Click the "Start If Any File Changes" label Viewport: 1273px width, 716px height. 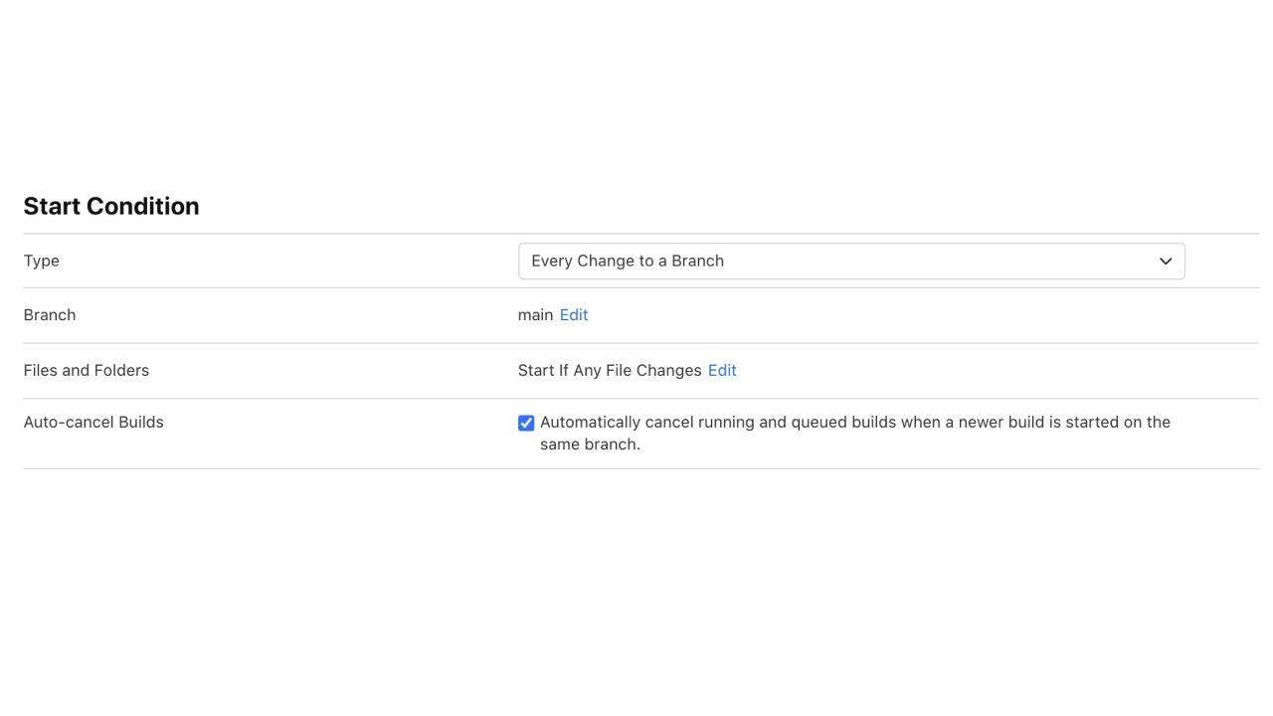tap(612, 370)
